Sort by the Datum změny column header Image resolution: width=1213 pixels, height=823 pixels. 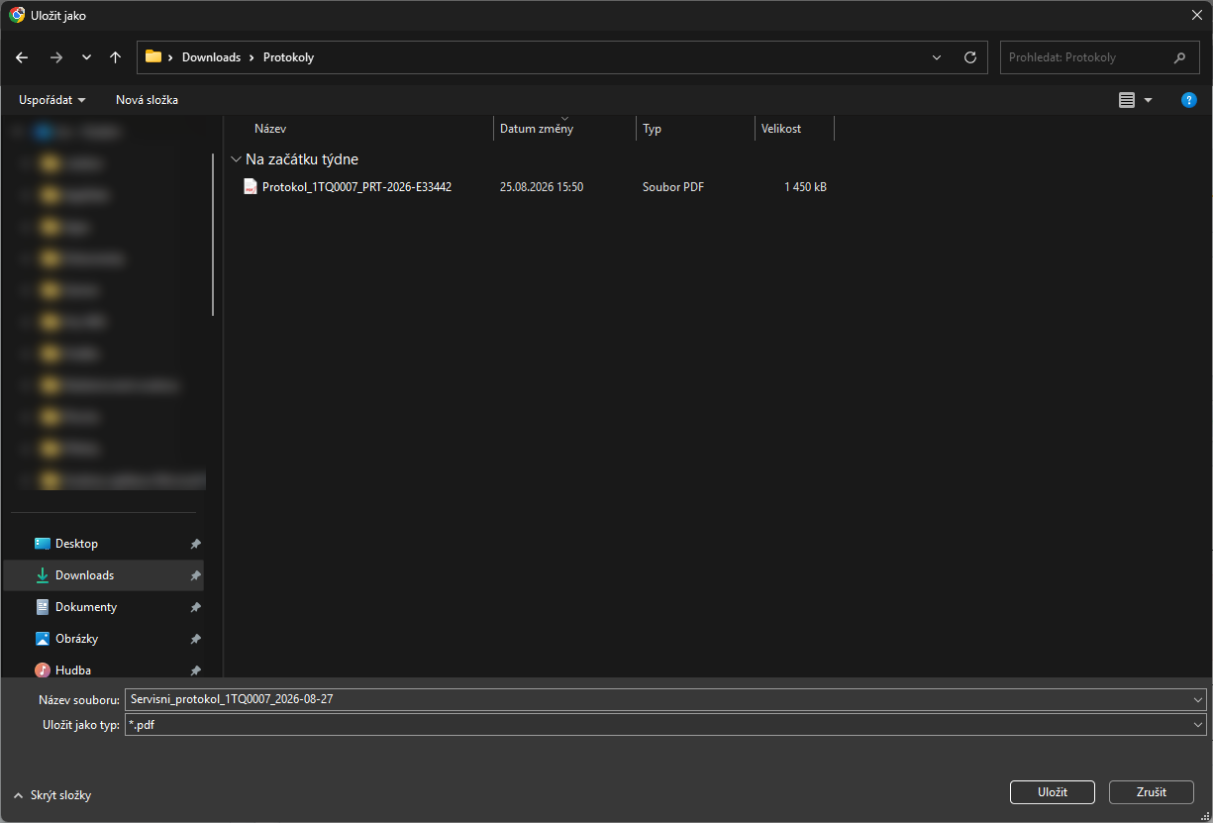[565, 129]
